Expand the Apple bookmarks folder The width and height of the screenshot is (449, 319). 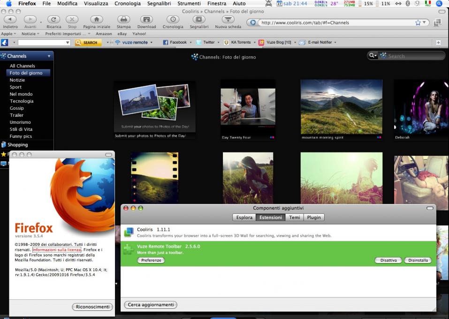point(8,34)
